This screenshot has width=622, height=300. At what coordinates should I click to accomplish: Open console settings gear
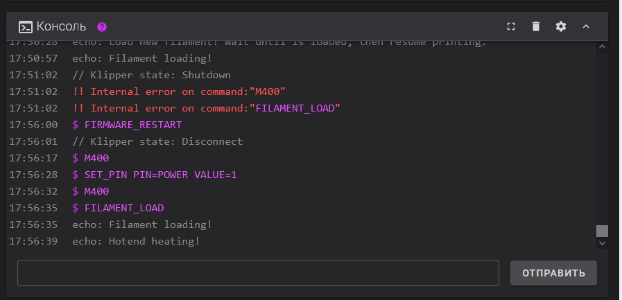pyautogui.click(x=561, y=26)
